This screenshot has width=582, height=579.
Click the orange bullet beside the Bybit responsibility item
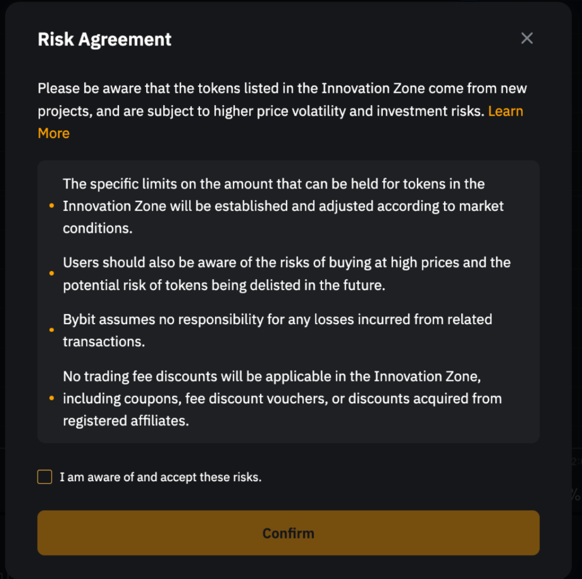(52, 330)
